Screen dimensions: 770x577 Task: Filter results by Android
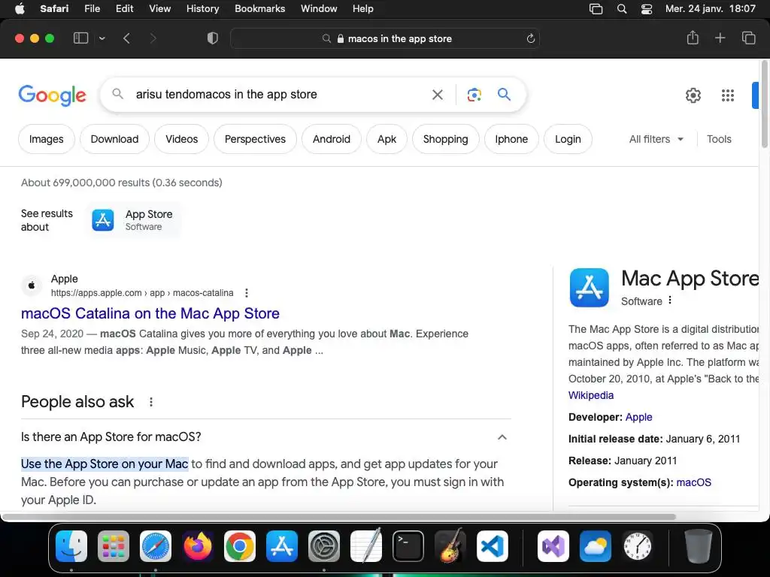(332, 139)
